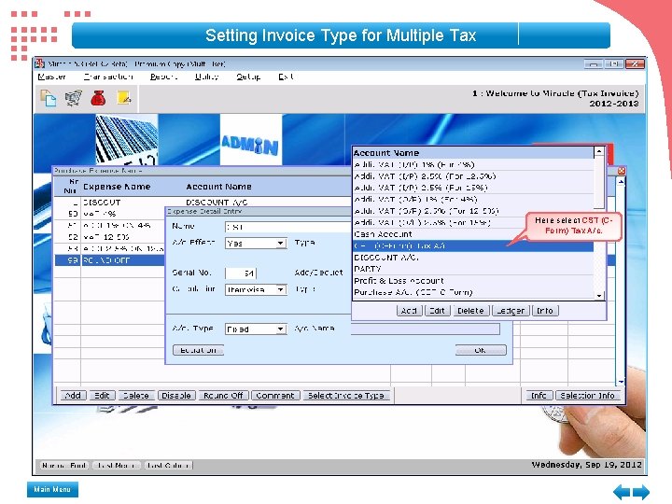The height and width of the screenshot is (504, 672).
Task: Select PARTY in account list
Action: 472,269
